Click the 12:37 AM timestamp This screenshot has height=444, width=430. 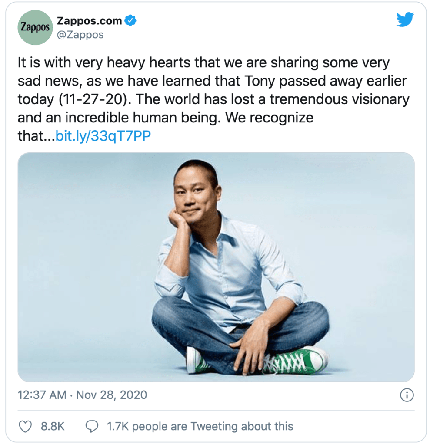(x=42, y=395)
